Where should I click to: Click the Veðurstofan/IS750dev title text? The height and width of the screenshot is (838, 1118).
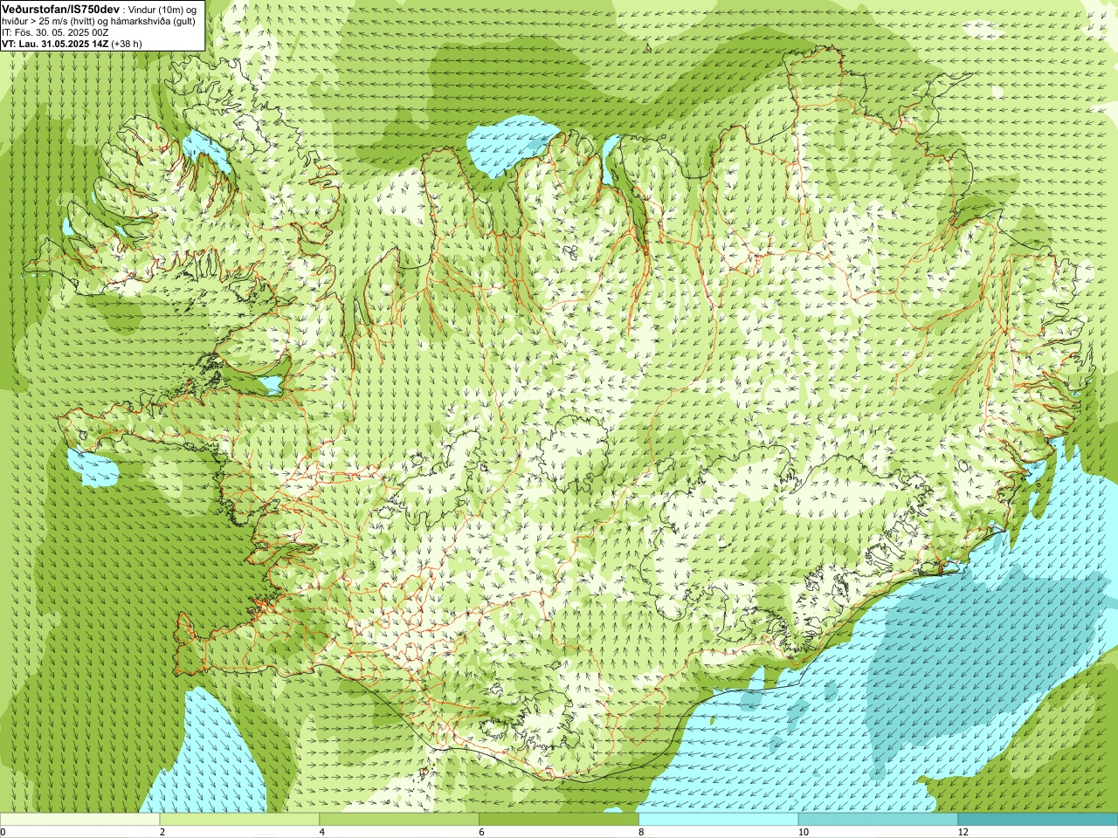coord(61,9)
